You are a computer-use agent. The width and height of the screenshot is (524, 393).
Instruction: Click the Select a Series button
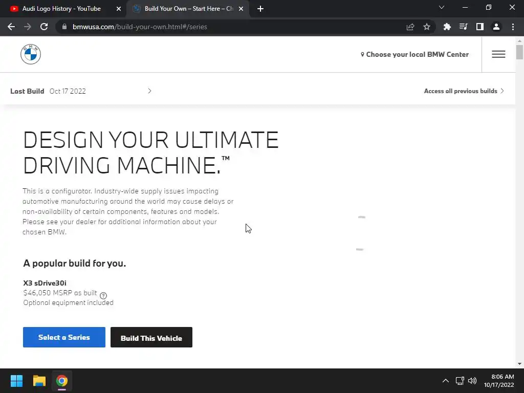coord(64,337)
